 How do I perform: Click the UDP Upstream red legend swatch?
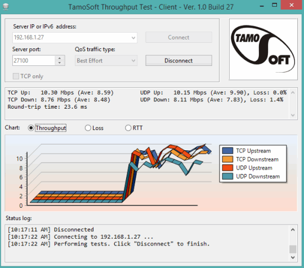227,168
